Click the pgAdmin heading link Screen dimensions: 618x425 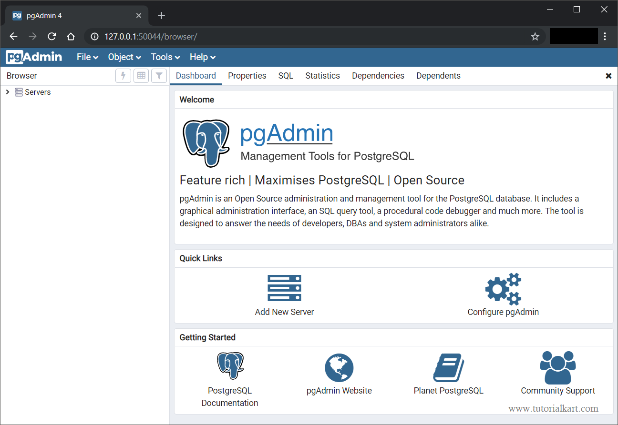click(x=286, y=133)
